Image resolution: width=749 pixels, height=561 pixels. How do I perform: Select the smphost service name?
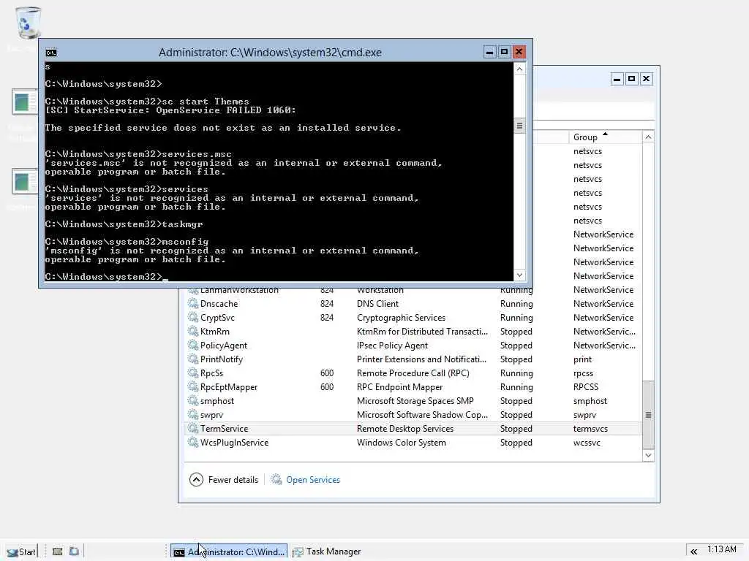coord(217,401)
